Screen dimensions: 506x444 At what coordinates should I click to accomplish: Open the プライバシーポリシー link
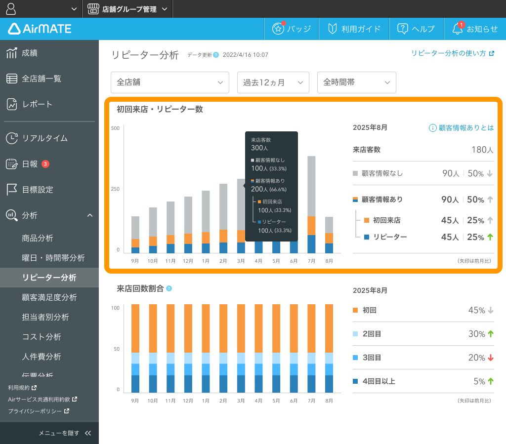(x=39, y=411)
